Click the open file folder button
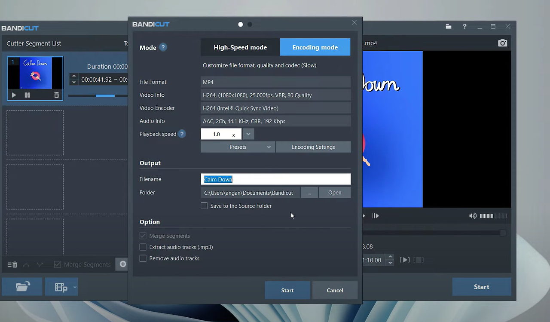The height and width of the screenshot is (322, 550). (22, 287)
